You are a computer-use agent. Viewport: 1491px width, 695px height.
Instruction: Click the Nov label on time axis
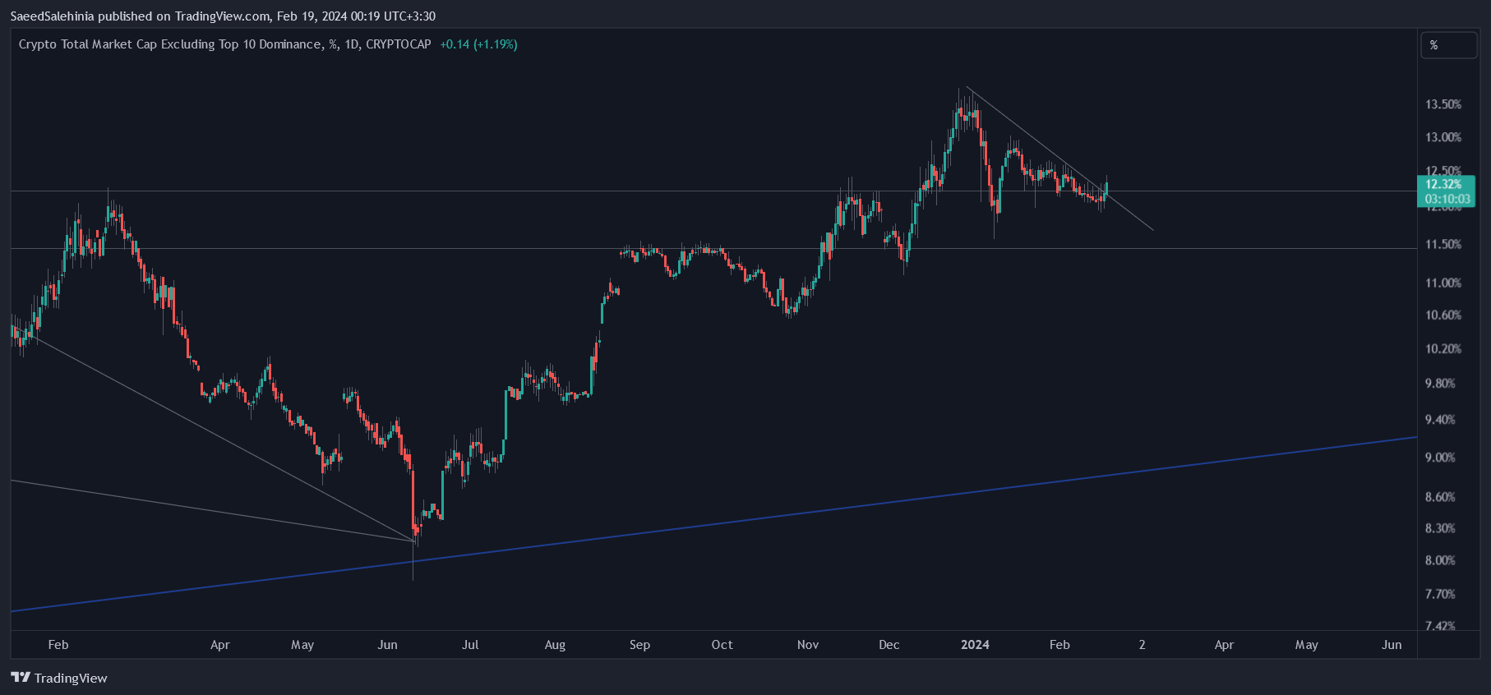[808, 645]
